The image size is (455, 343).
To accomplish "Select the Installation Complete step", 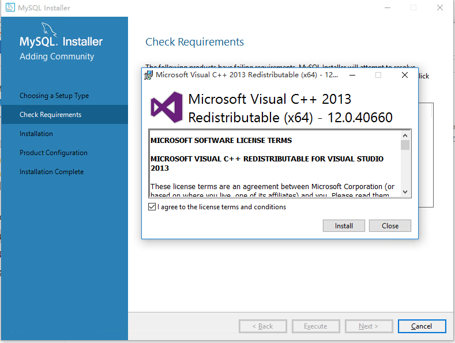I will tap(51, 172).
